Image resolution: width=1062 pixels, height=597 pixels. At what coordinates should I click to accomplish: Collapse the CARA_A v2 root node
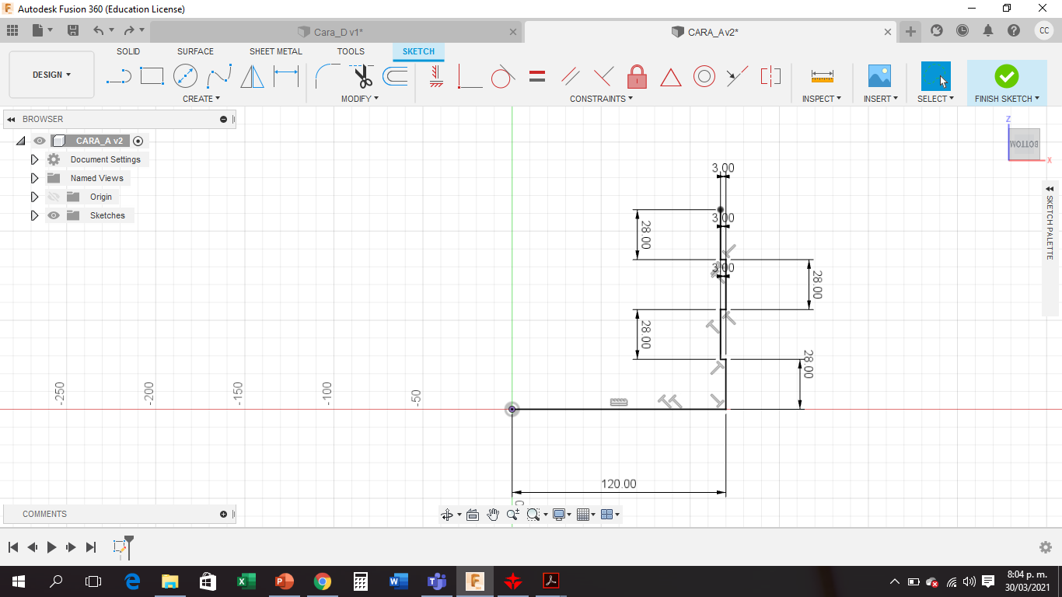click(20, 141)
